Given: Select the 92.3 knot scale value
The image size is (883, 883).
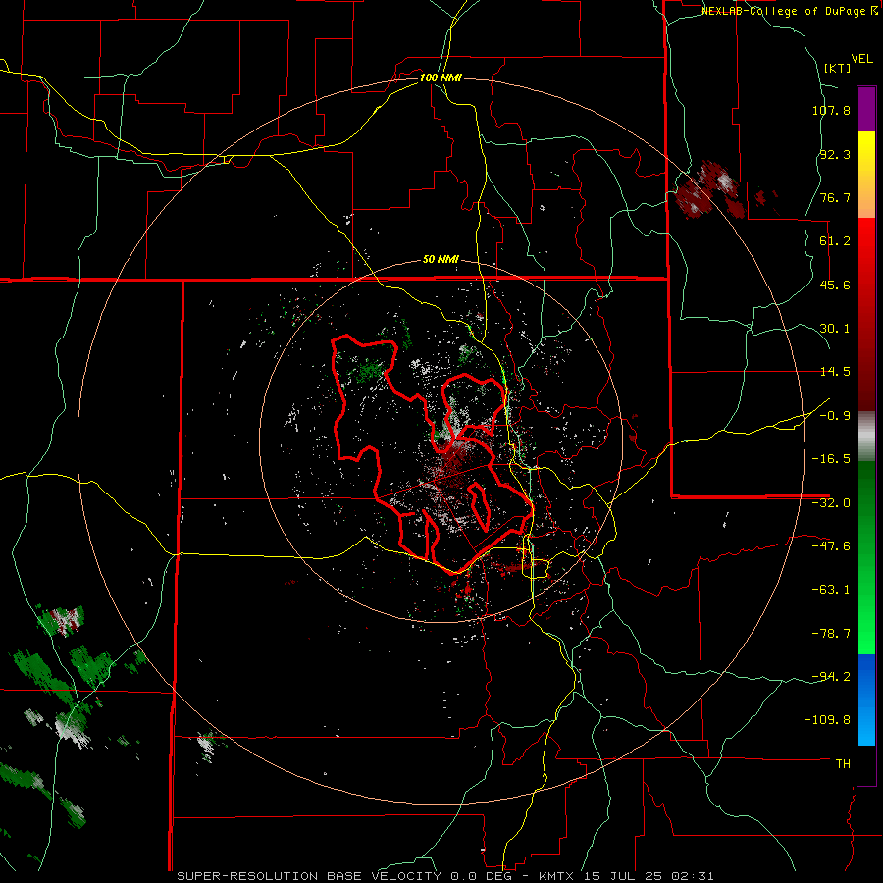Looking at the screenshot, I should click(835, 154).
